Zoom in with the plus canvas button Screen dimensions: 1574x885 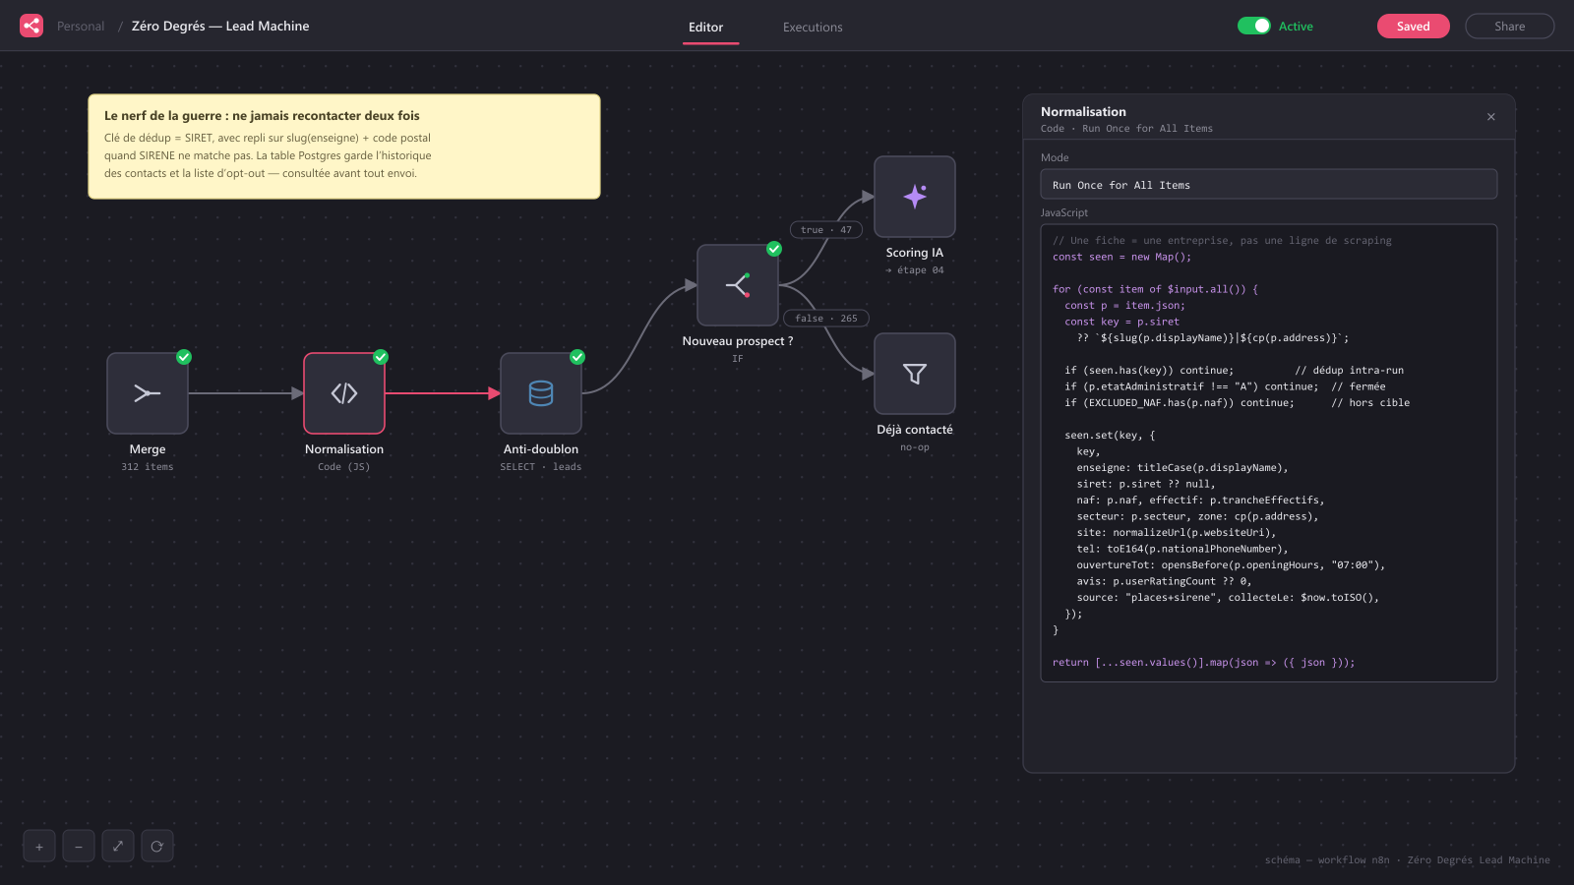(x=39, y=847)
